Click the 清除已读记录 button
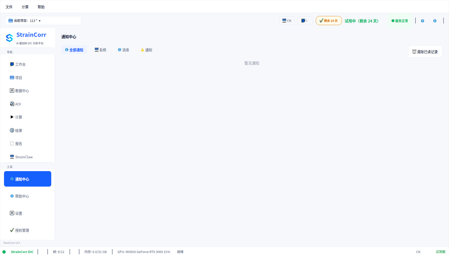The image size is (449, 256). [425, 52]
